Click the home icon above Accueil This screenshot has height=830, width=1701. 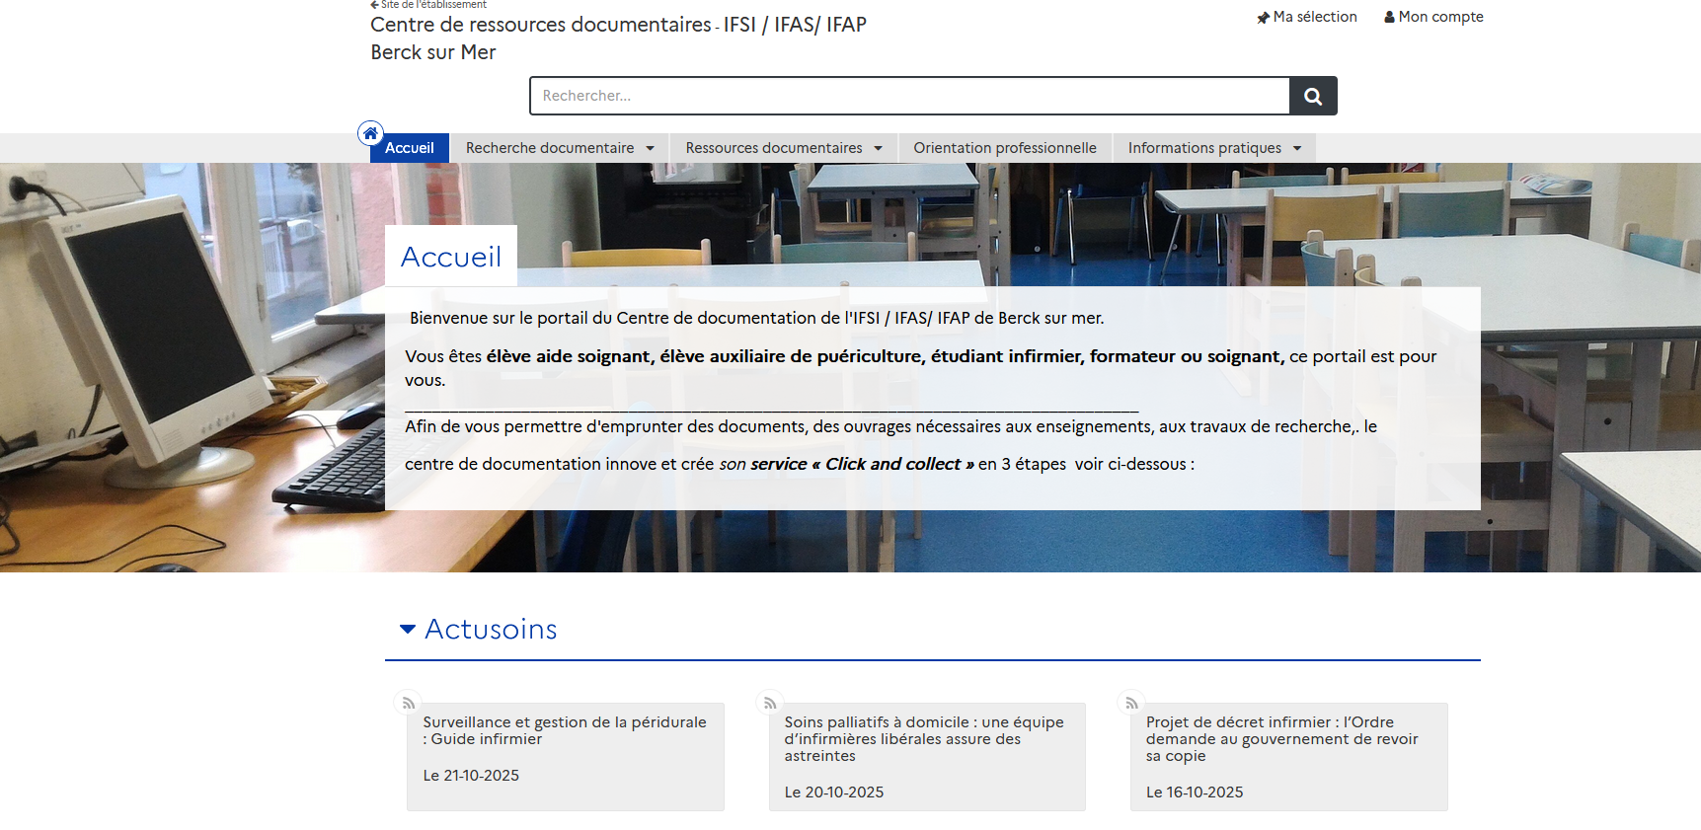370,133
